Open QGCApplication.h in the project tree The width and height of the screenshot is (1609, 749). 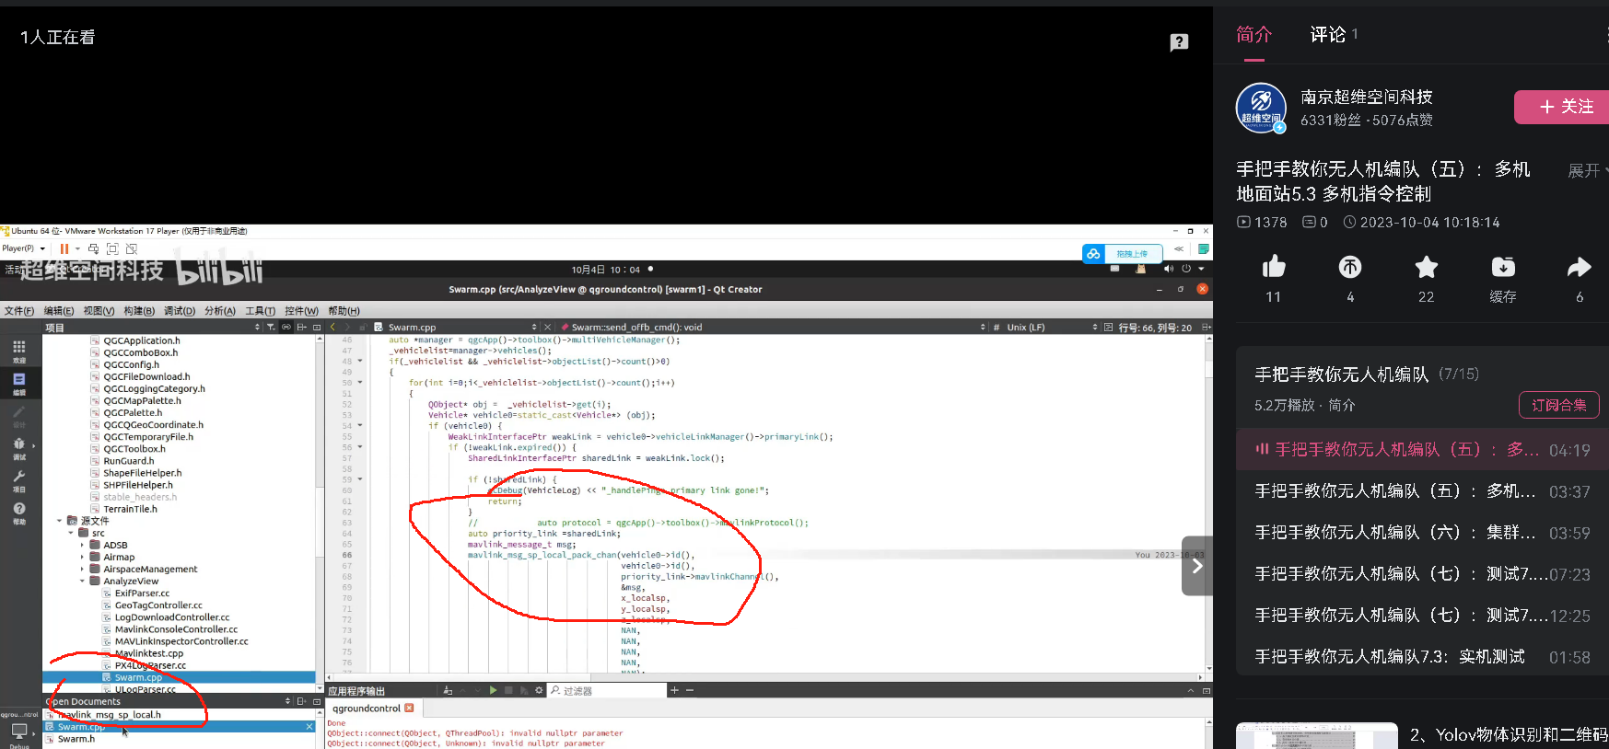(141, 340)
